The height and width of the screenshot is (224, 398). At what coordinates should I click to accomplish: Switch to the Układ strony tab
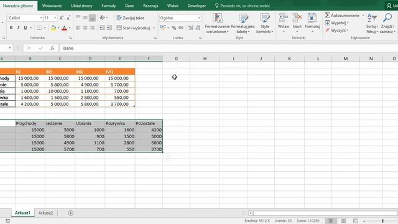point(81,6)
